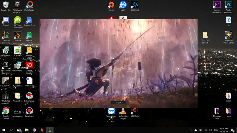Select the Adobe Premiere Pro shortcut

[x=217, y=7]
